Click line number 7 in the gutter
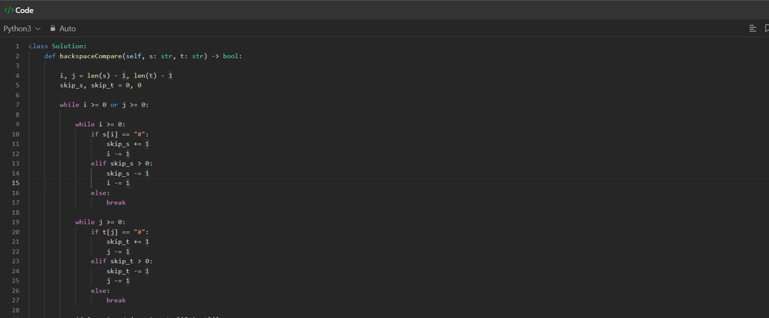The width and height of the screenshot is (769, 318). point(16,105)
